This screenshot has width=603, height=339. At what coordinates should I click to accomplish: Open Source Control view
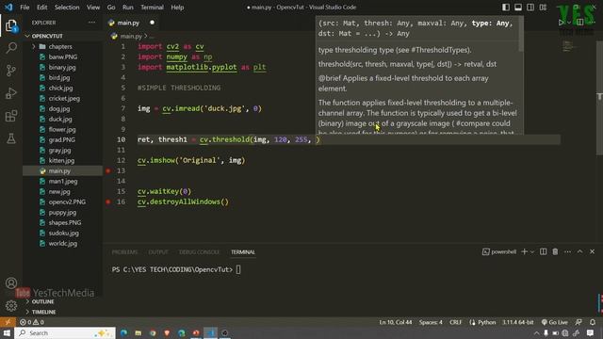click(x=11, y=71)
